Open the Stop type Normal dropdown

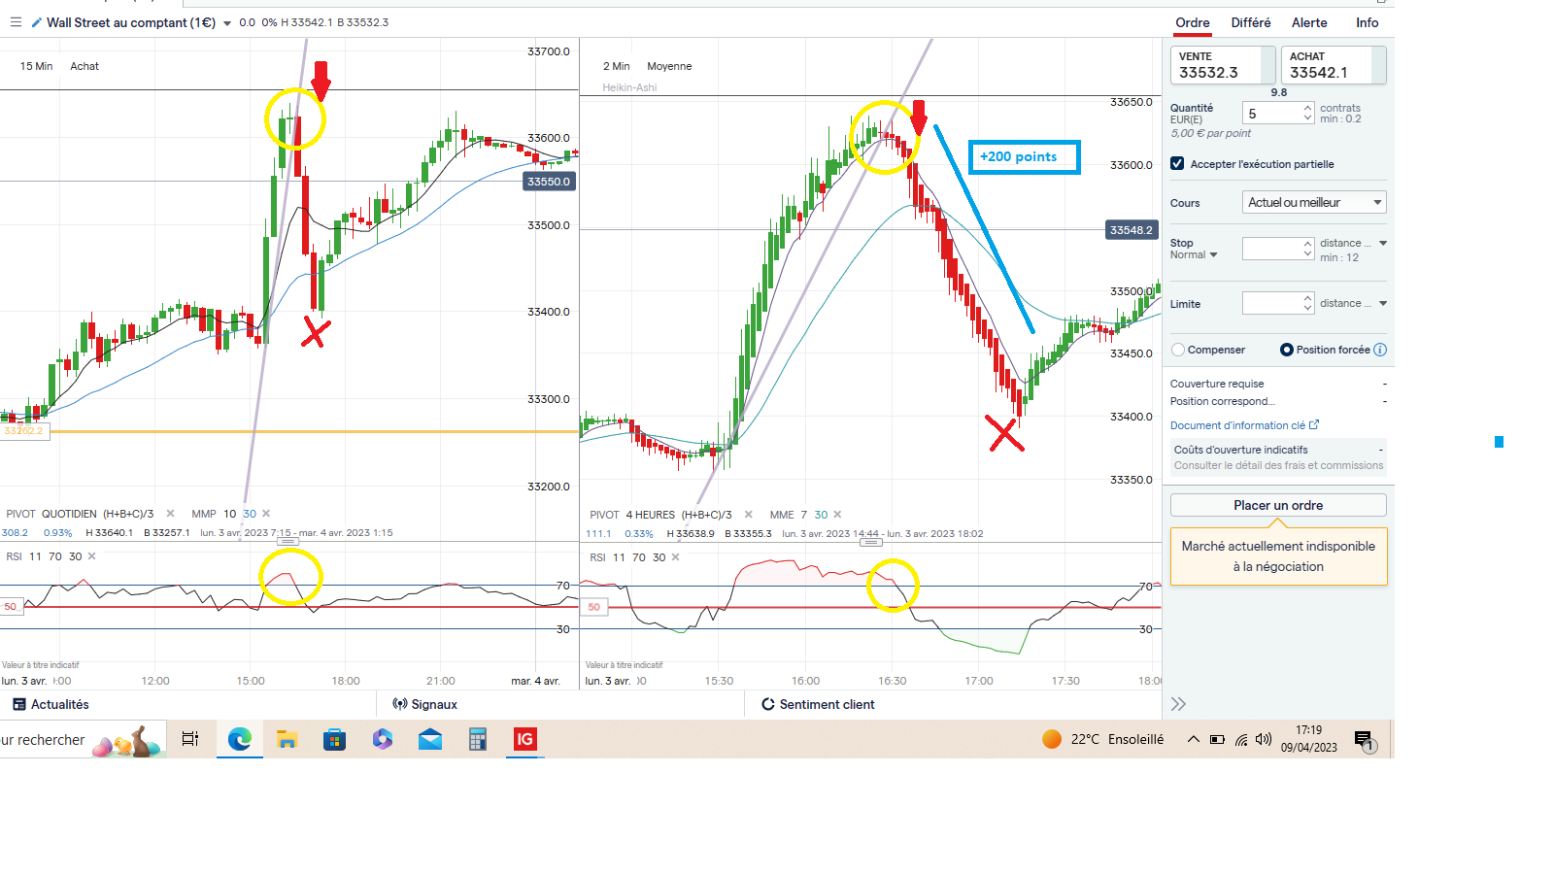tap(1194, 254)
